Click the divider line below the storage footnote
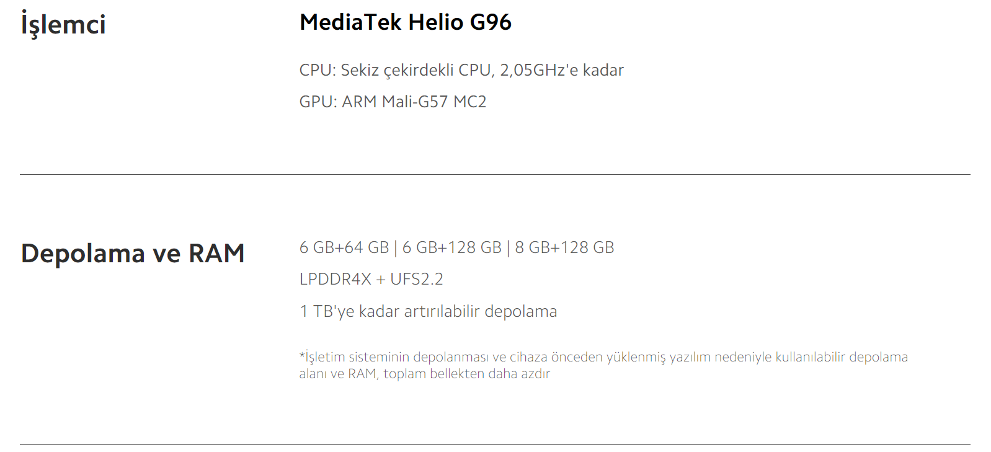 495,444
